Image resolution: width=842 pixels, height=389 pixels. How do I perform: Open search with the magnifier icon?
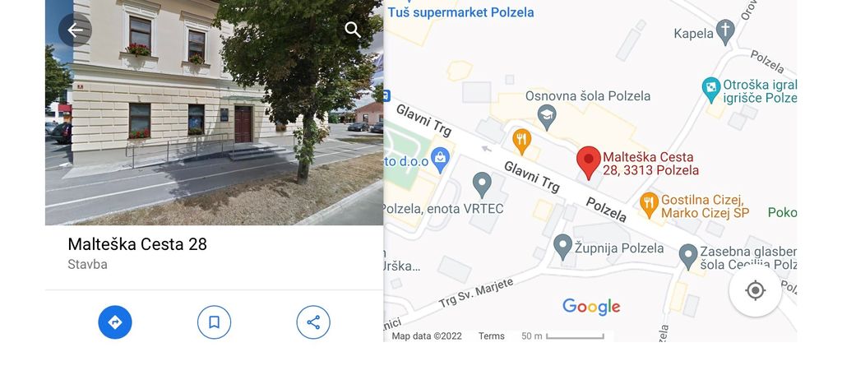[353, 30]
